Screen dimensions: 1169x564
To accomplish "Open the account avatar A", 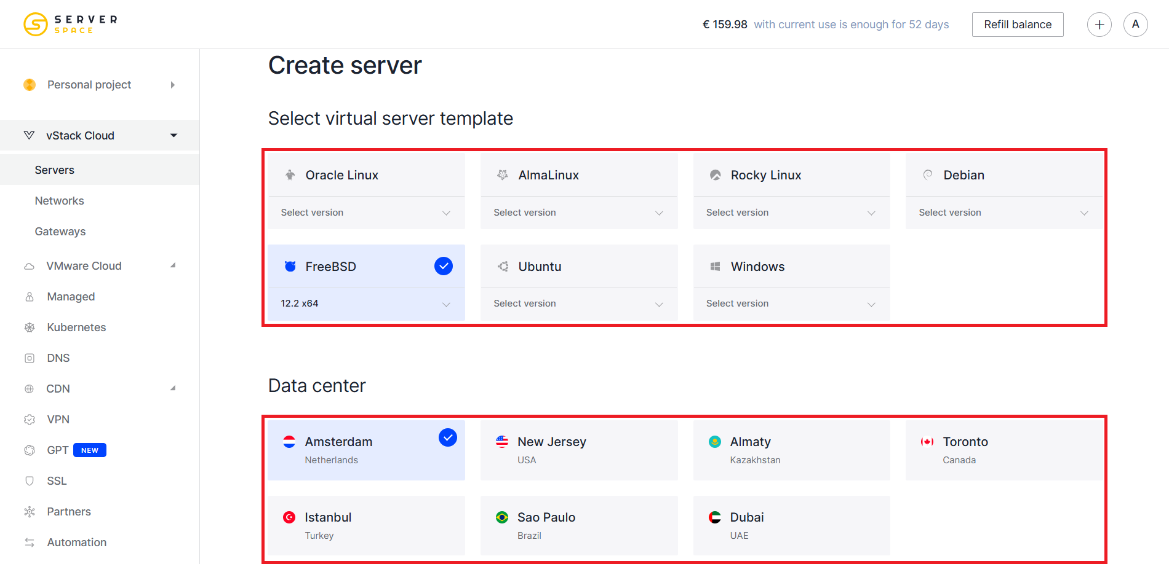I will (x=1136, y=25).
